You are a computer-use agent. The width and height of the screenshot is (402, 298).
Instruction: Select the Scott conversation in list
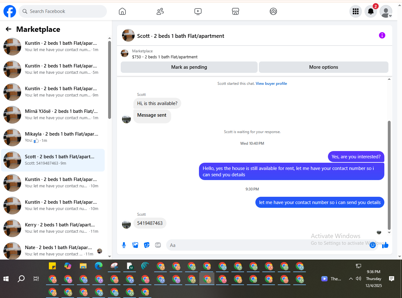[53, 160]
